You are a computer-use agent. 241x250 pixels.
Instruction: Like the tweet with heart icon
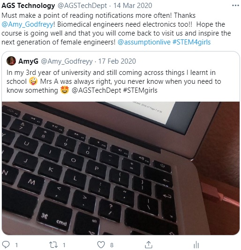[101, 244]
